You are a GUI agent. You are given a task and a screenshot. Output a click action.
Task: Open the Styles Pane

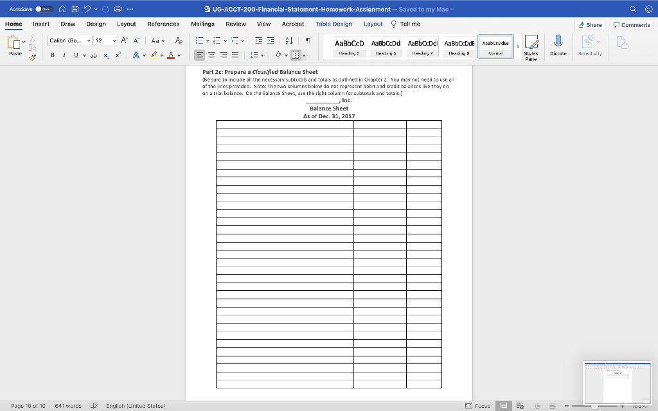click(x=531, y=48)
